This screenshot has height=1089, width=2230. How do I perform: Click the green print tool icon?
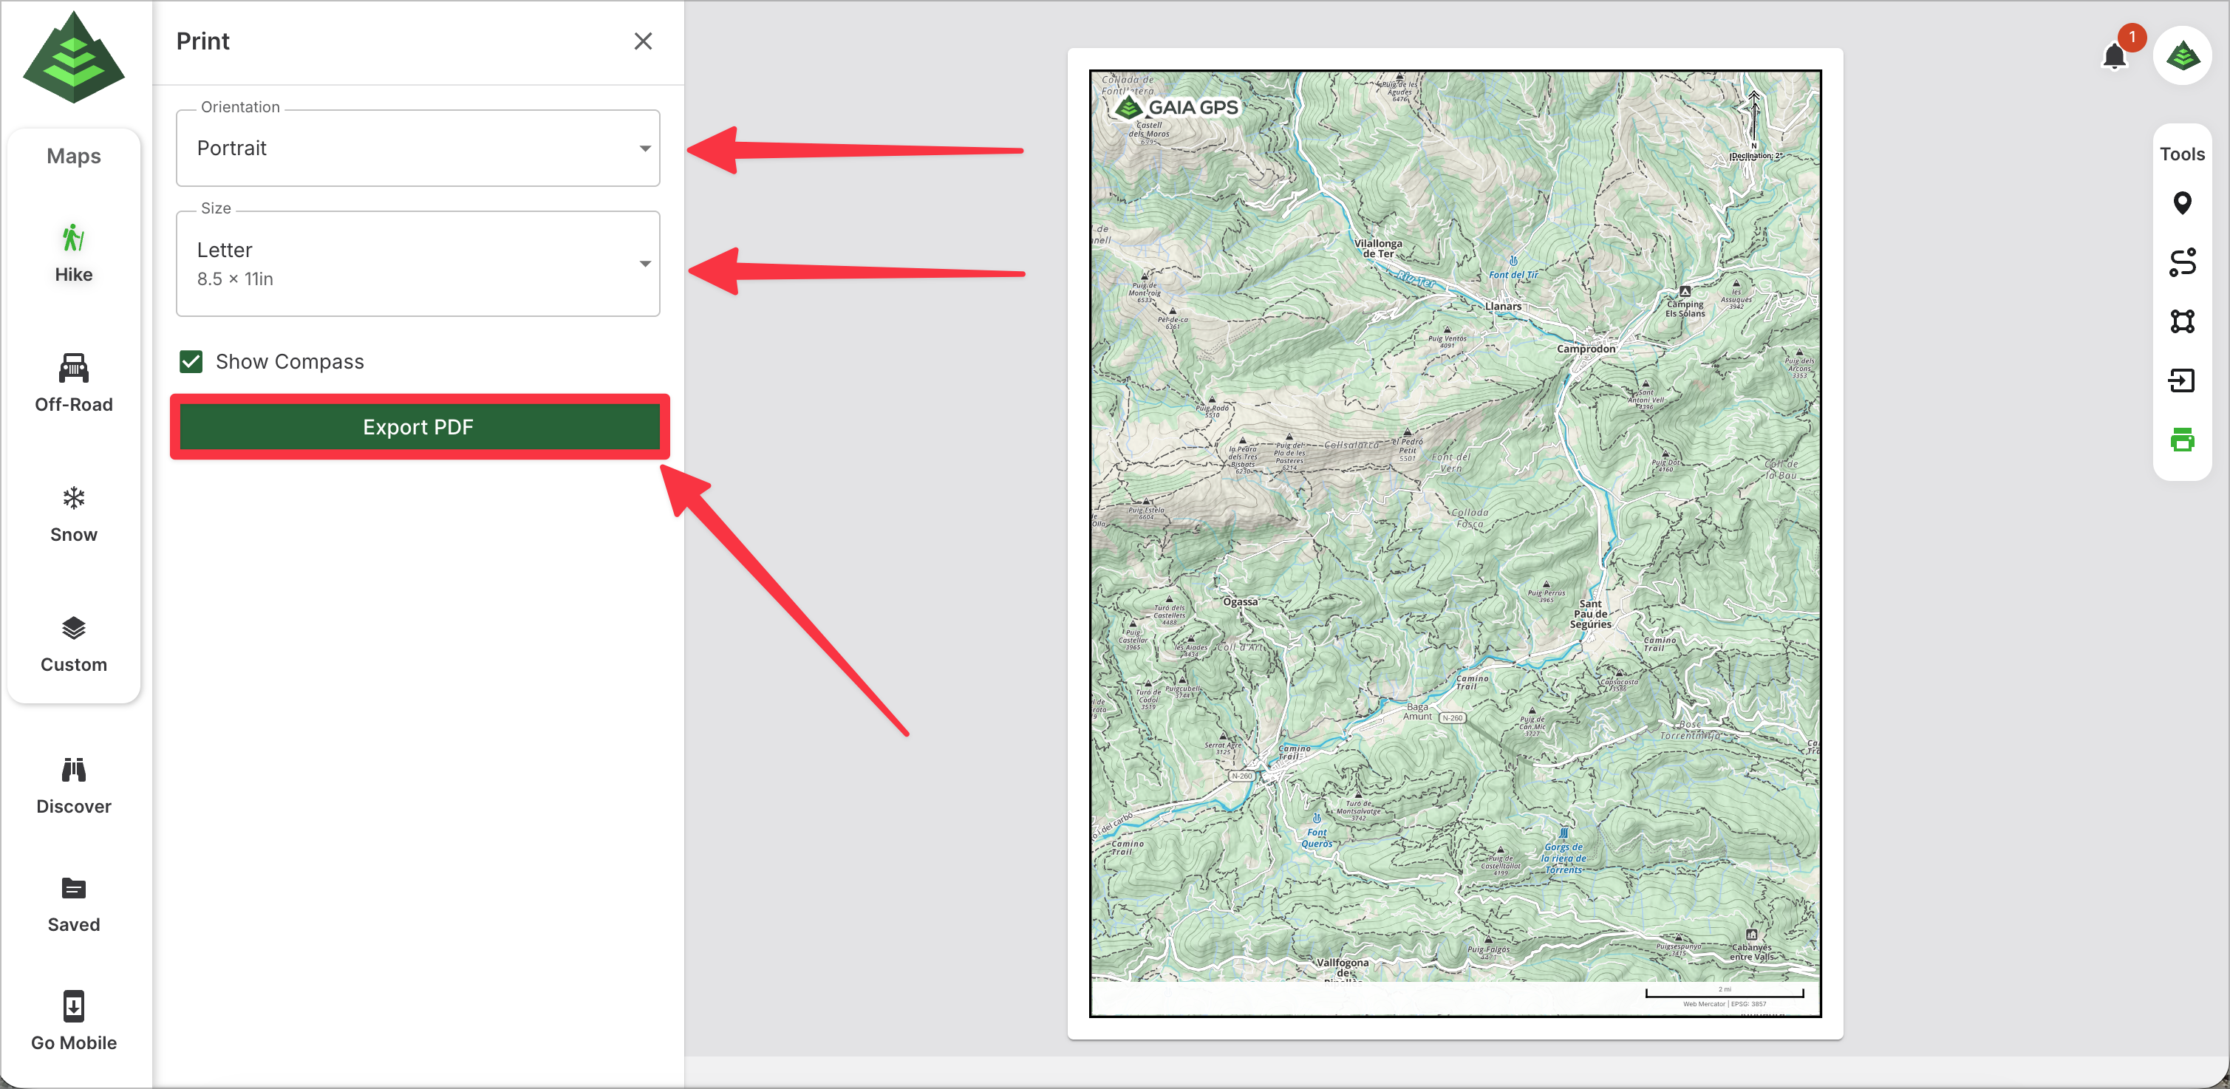click(2181, 440)
